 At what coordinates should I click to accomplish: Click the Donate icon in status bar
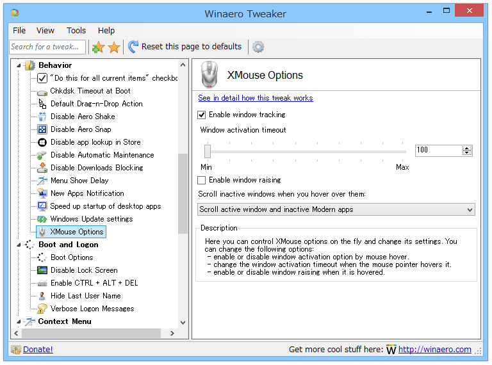(x=16, y=350)
